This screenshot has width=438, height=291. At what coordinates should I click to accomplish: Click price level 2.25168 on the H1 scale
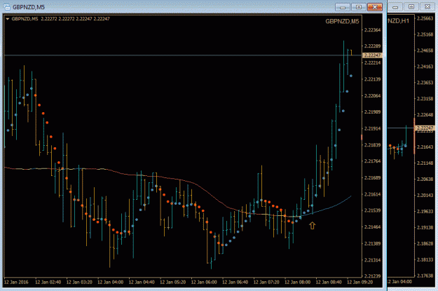pyautogui.click(x=425, y=34)
